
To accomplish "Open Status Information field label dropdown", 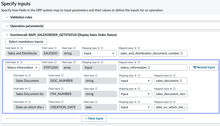I will [23, 67].
